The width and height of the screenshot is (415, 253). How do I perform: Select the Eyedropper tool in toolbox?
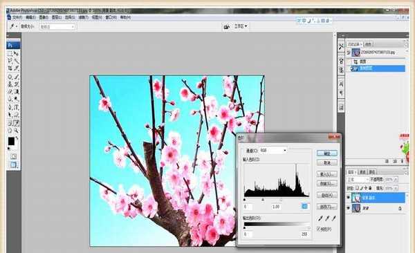pos(17,123)
